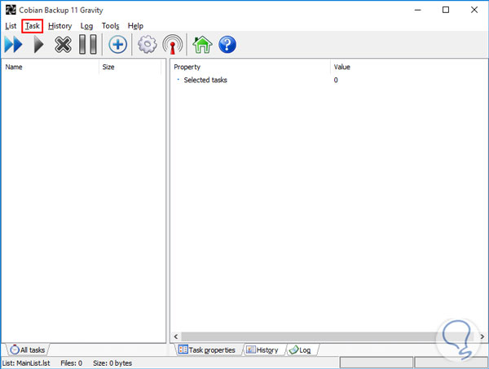Viewport: 489px width, 369px height.
Task: Switch to the Log tab at bottom
Action: tap(302, 350)
